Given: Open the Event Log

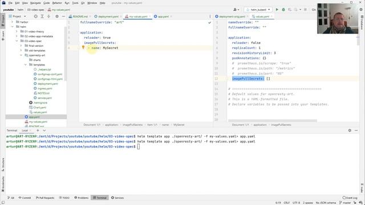Looking at the screenshot, I should [x=350, y=198].
